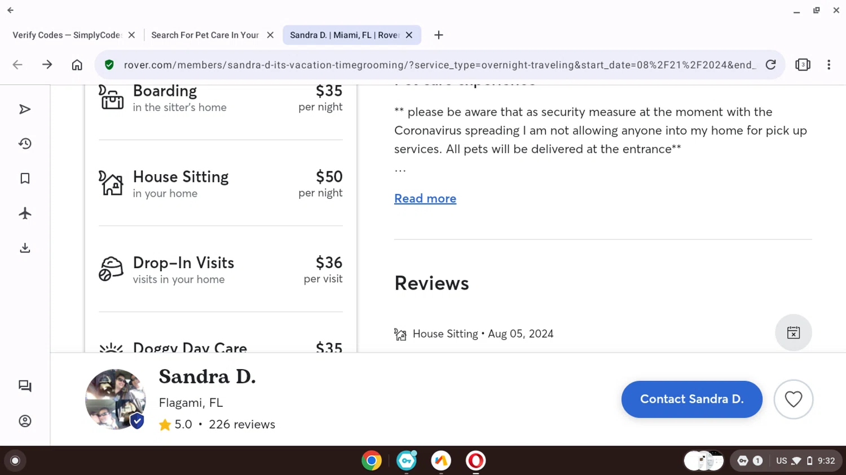Favorite Sandra D. with the heart button
846x475 pixels.
tap(793, 399)
